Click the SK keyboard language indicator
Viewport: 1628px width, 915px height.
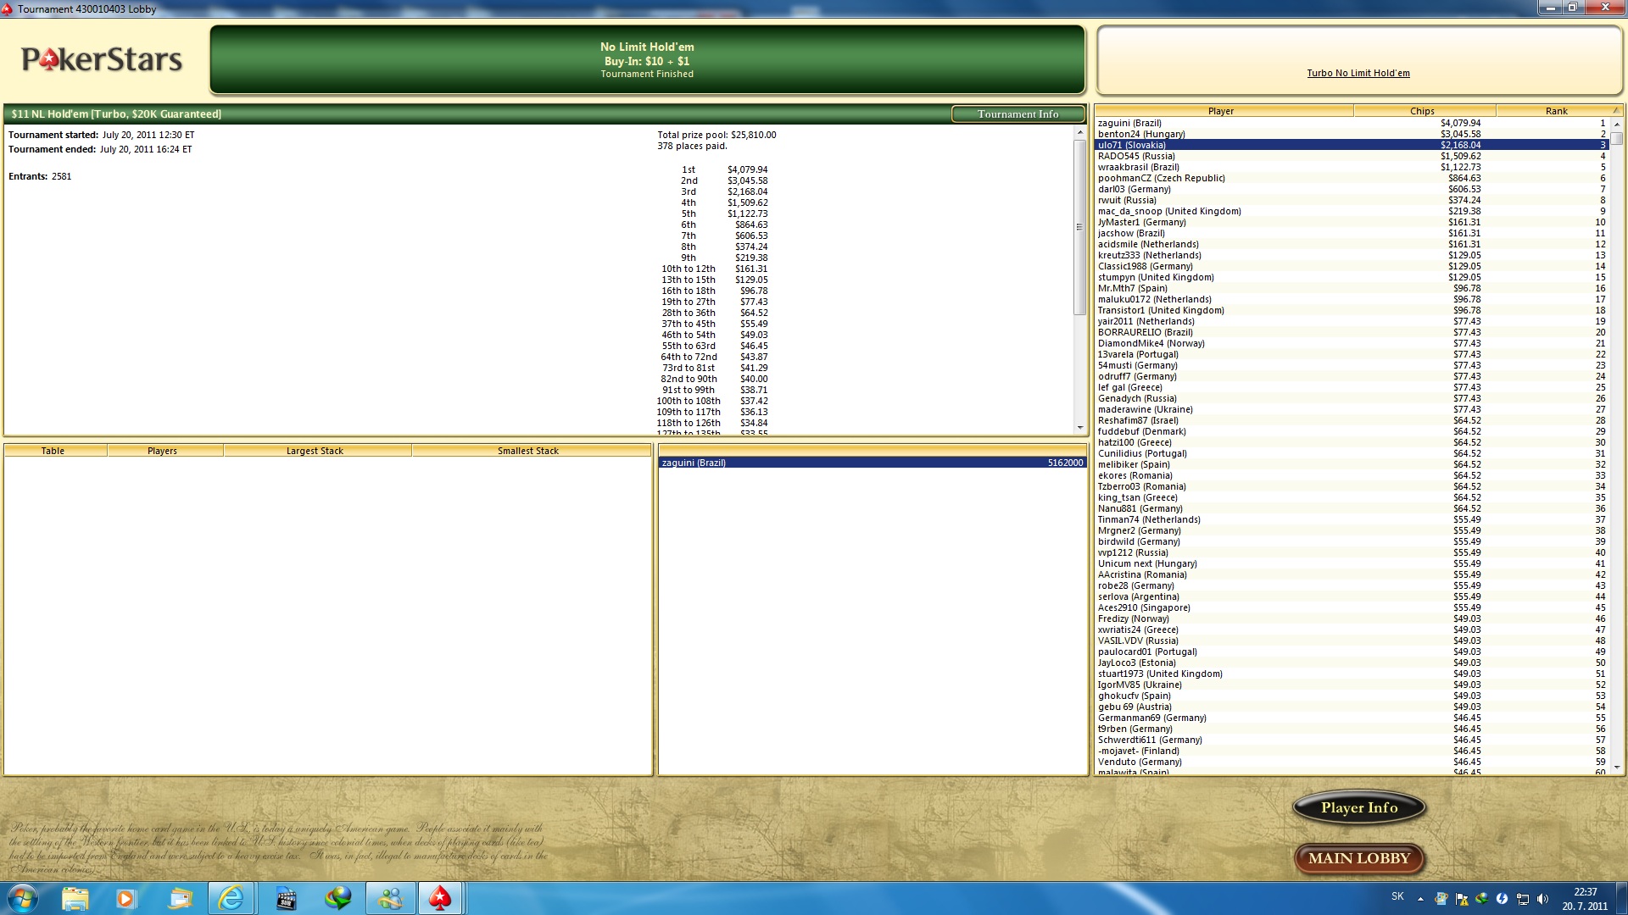click(x=1397, y=896)
